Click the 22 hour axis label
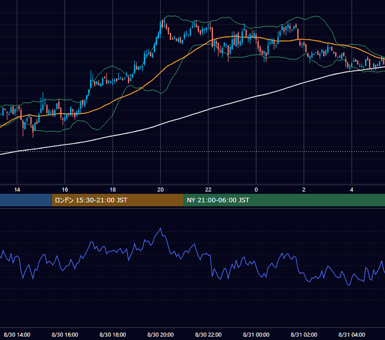 pyautogui.click(x=208, y=190)
